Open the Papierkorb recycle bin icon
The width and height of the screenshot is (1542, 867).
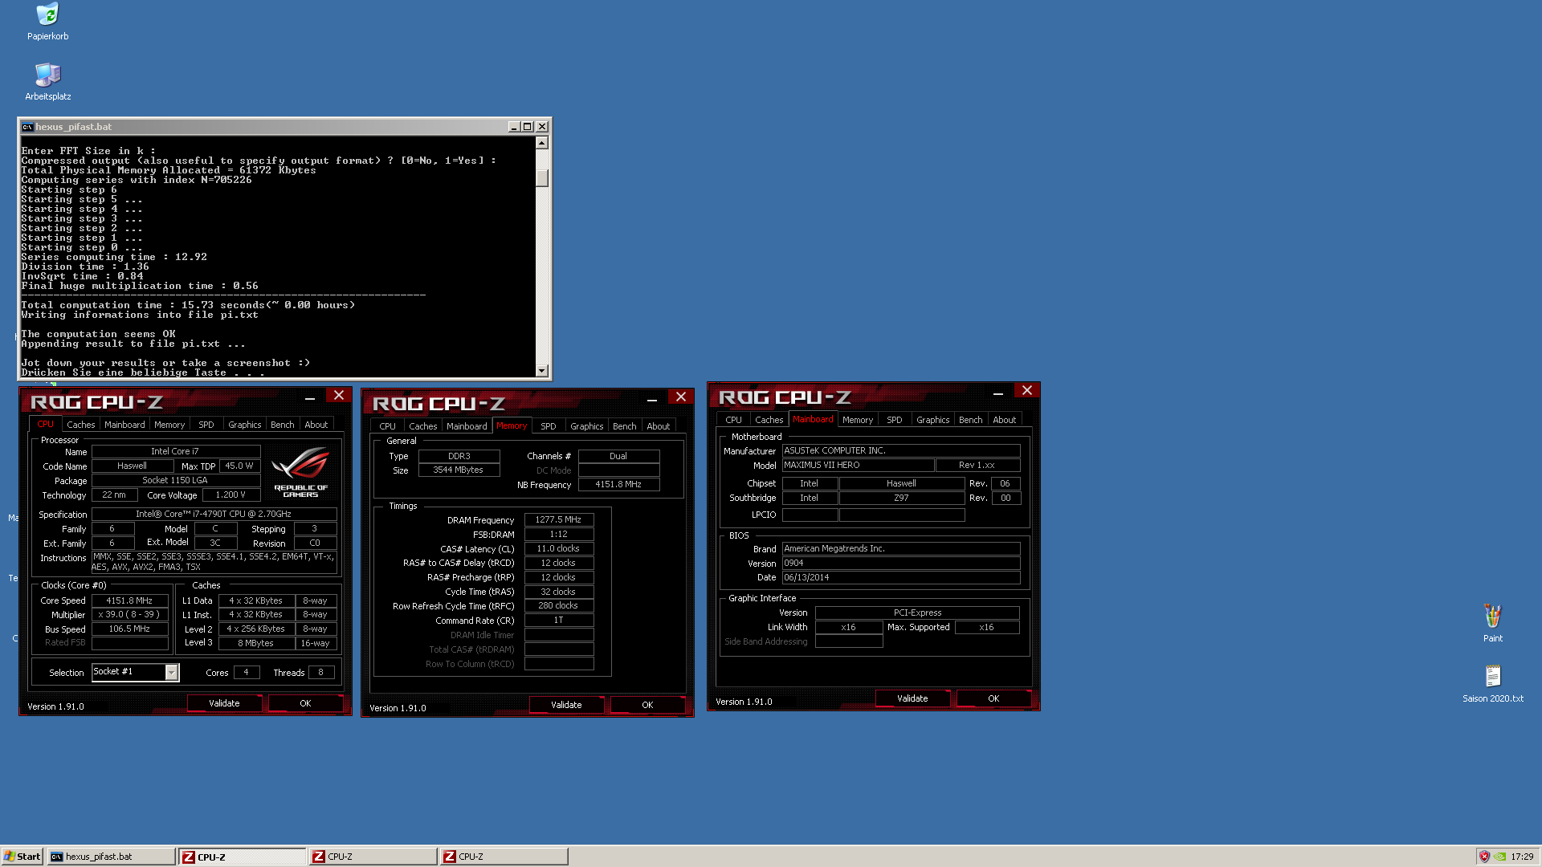[x=47, y=22]
